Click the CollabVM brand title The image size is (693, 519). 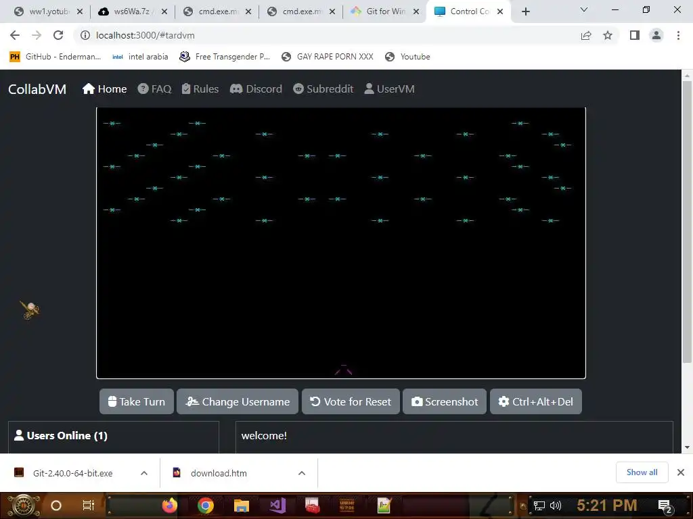coord(37,89)
